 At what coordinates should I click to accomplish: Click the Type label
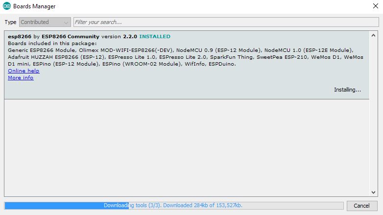(x=10, y=22)
